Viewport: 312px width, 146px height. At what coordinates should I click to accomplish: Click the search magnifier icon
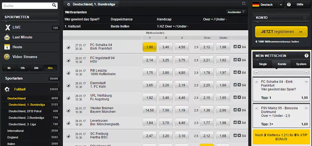point(54,5)
